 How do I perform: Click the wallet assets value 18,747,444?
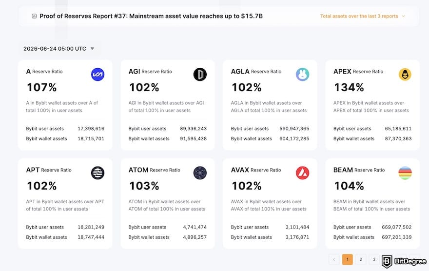[91, 237]
